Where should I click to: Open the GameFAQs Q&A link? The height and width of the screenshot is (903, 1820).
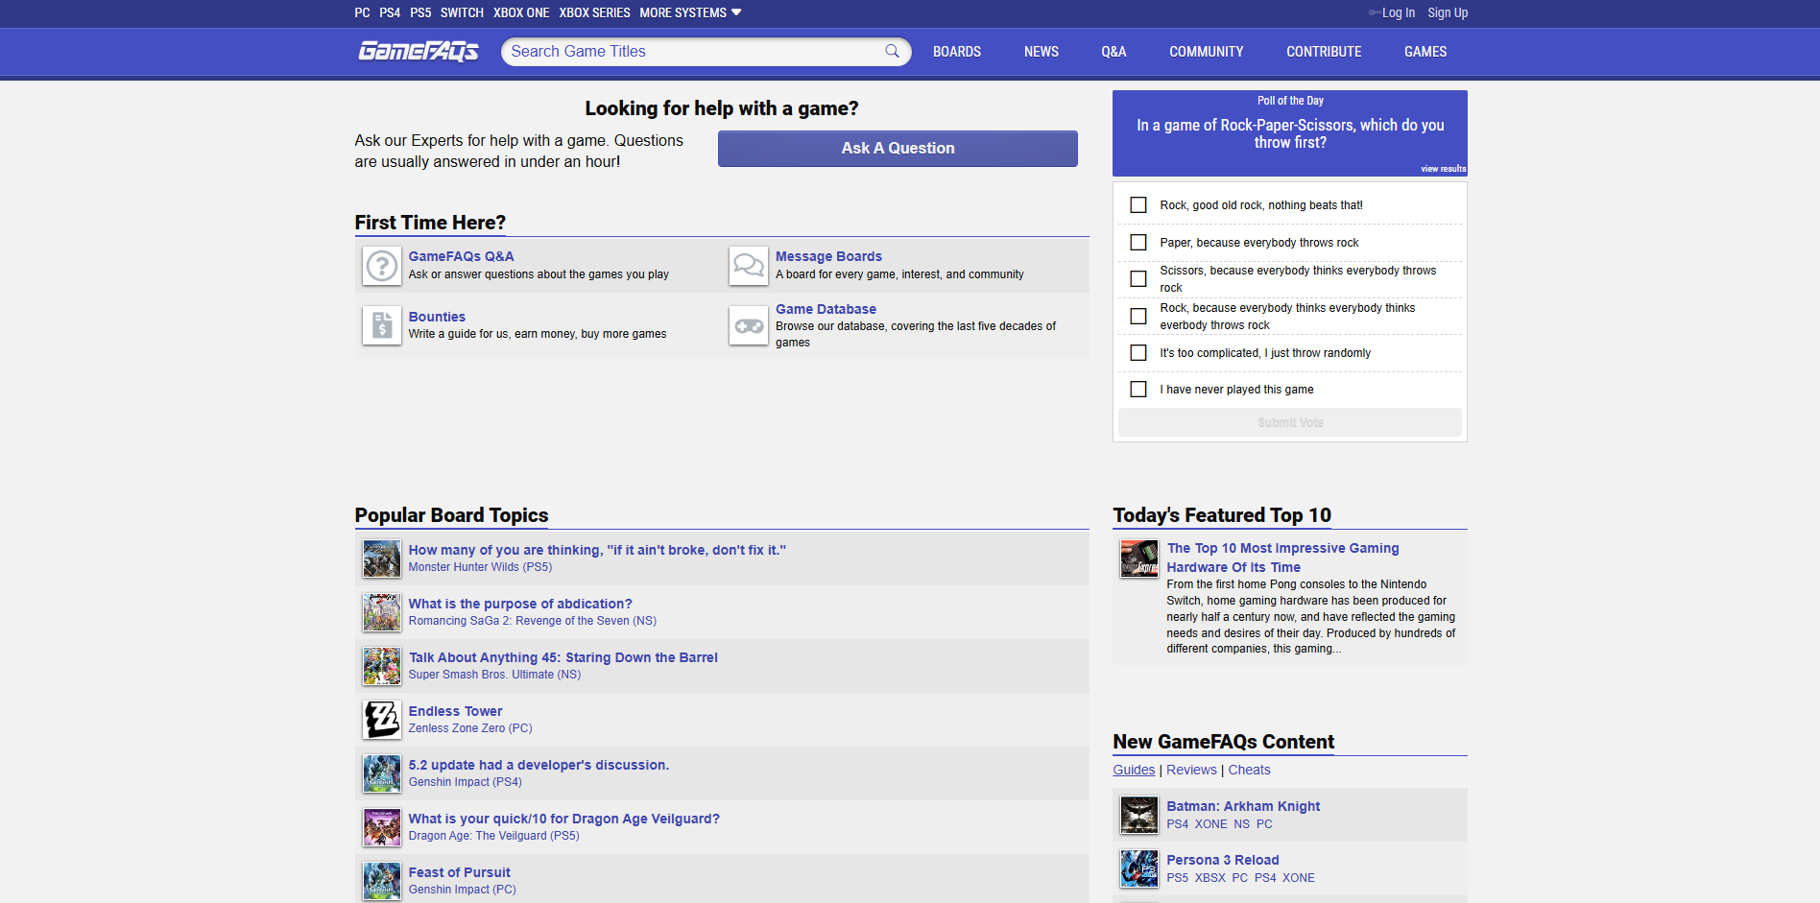(461, 256)
